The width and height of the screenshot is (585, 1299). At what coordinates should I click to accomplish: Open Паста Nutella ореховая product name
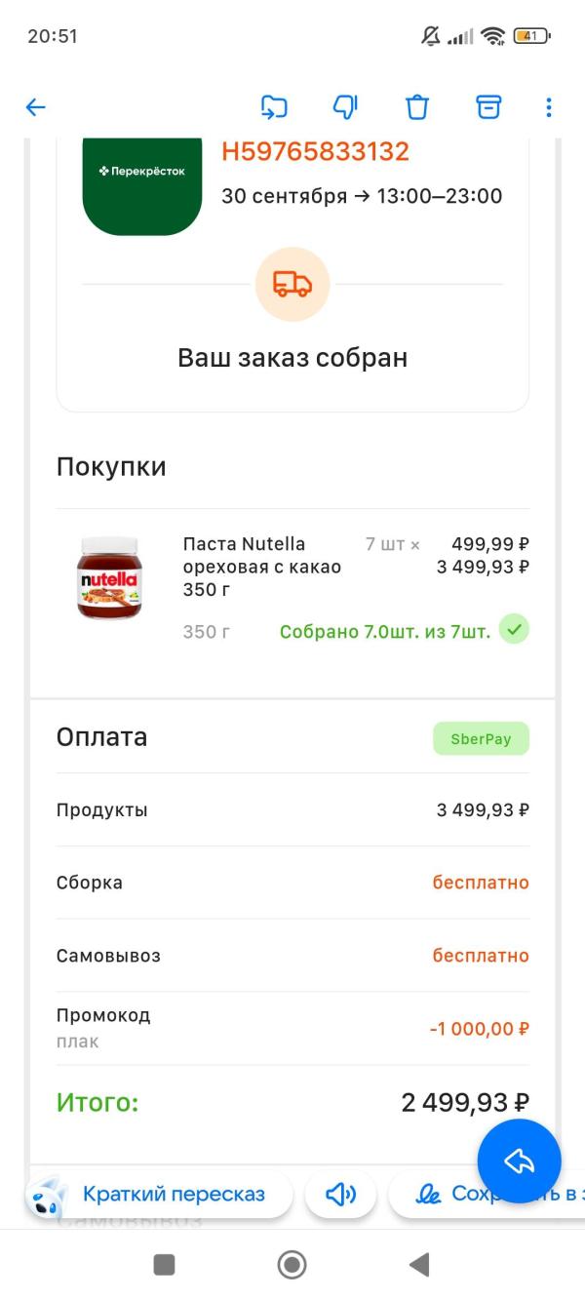261,567
